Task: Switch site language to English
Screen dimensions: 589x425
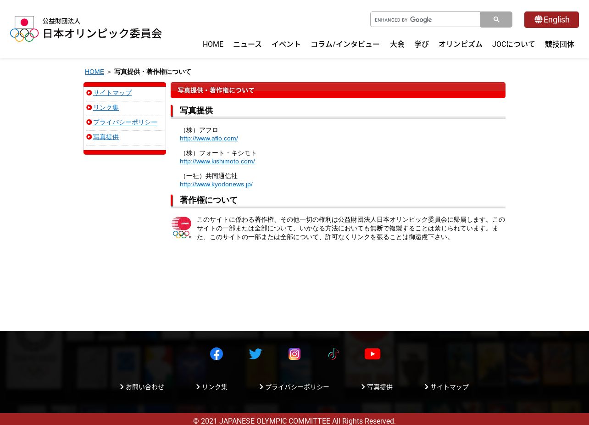Action: (x=551, y=20)
